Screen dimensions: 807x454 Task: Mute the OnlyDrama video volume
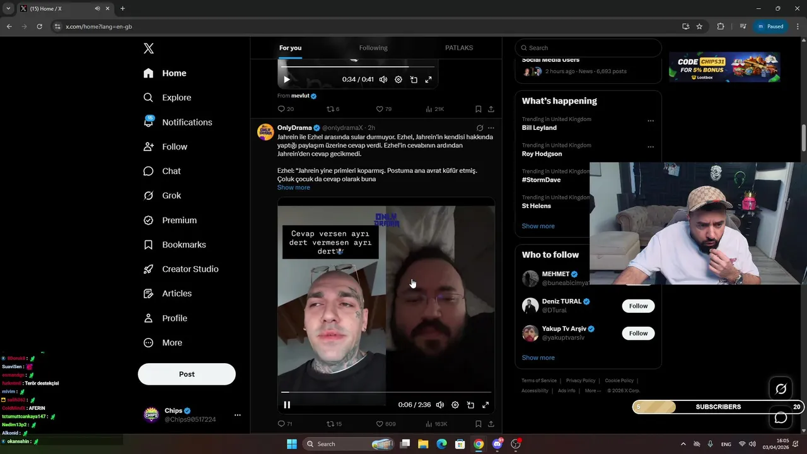pos(440,405)
